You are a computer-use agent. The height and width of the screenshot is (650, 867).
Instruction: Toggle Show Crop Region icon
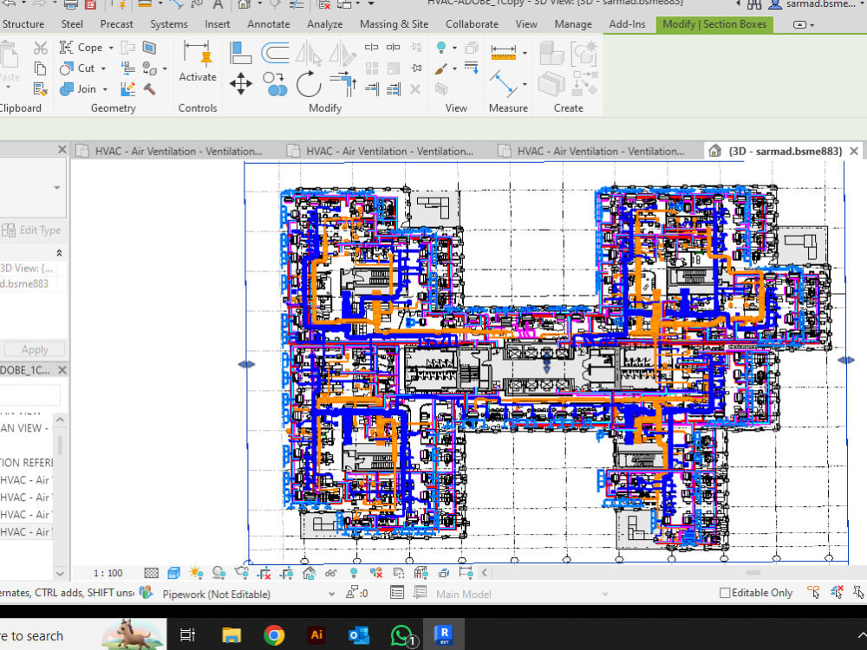[x=287, y=573]
